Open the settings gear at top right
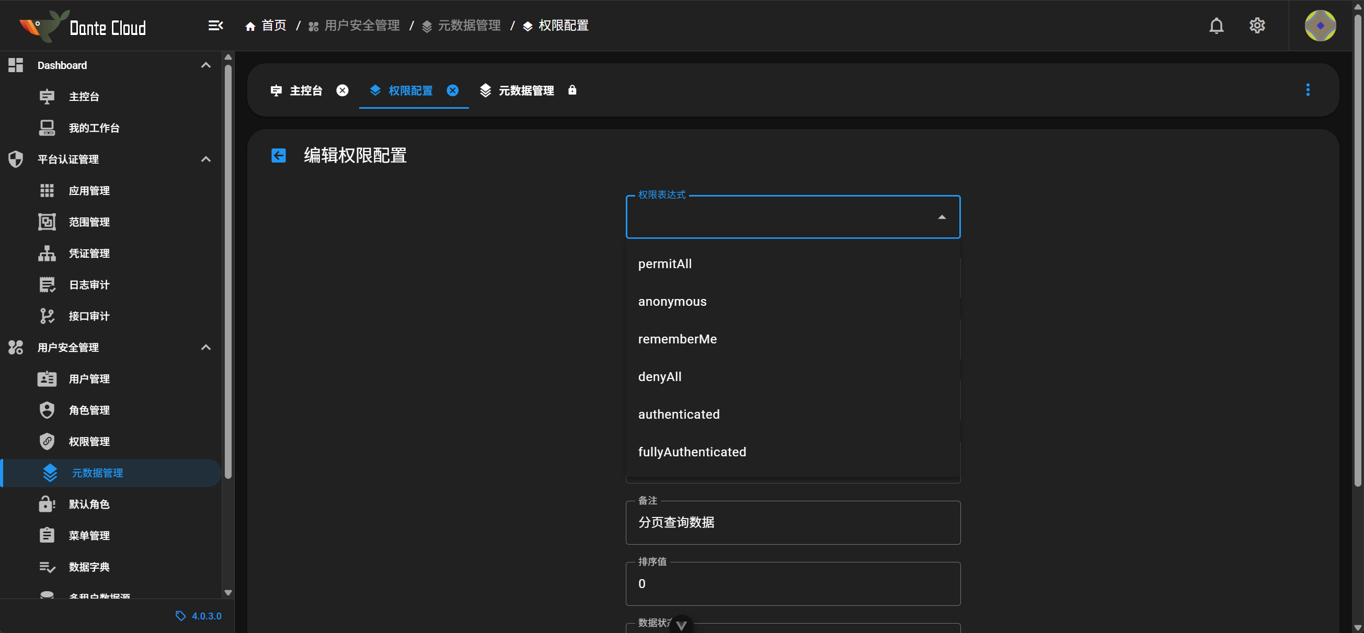The image size is (1364, 633). pos(1257,25)
